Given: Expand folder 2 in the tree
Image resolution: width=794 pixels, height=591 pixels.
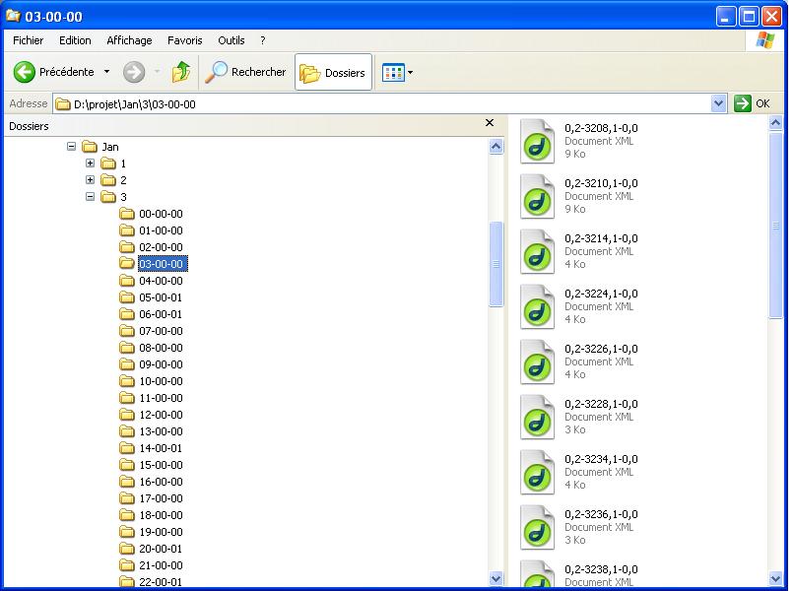Looking at the screenshot, I should (x=90, y=180).
